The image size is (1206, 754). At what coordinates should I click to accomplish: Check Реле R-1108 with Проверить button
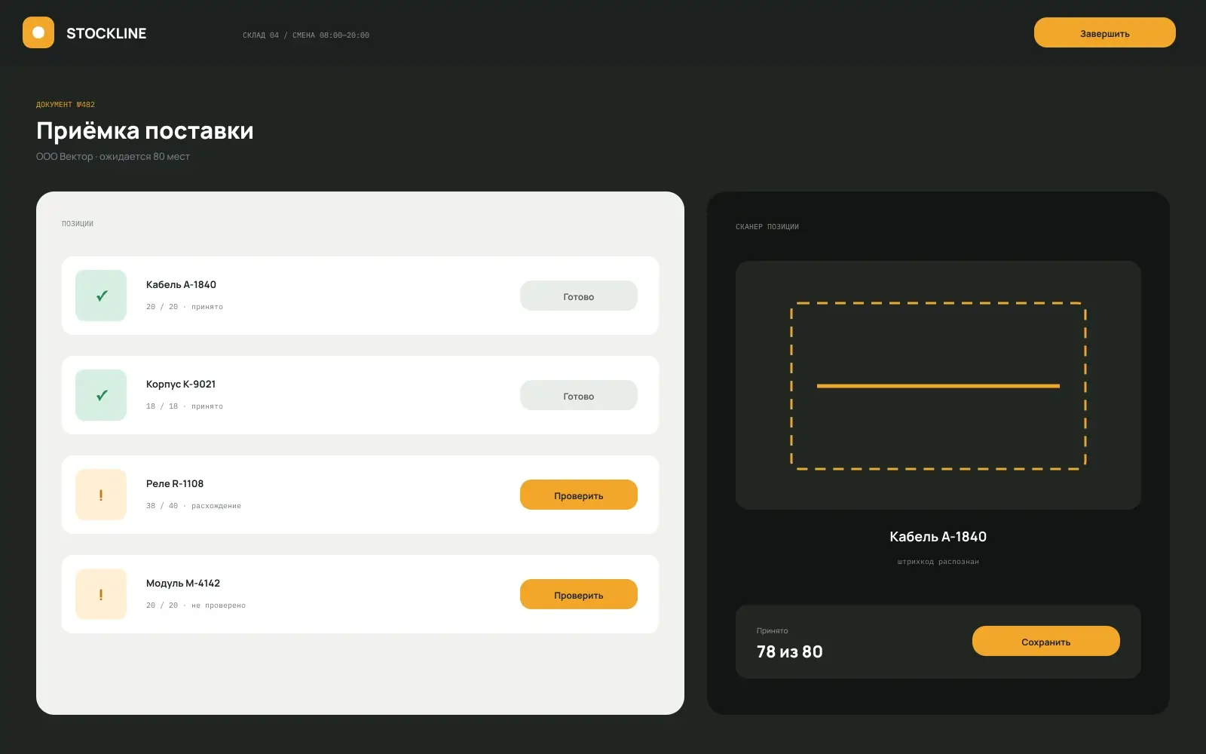point(578,495)
